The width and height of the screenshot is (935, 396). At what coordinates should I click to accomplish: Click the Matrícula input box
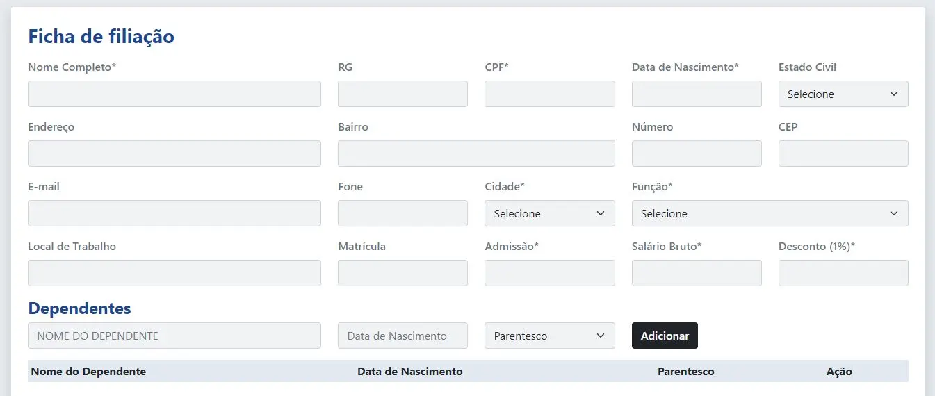[x=403, y=273]
